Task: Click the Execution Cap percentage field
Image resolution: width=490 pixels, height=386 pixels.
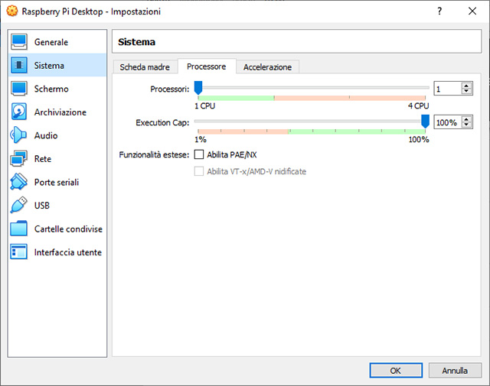Action: pyautogui.click(x=447, y=122)
